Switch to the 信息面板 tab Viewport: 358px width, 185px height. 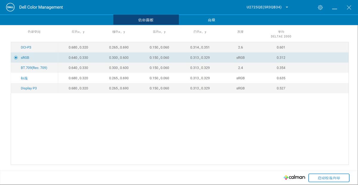coord(146,20)
